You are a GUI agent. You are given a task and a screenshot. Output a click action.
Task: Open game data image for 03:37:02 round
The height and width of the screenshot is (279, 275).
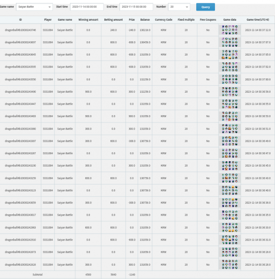(x=230, y=67)
